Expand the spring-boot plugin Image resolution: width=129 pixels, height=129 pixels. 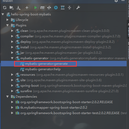[12, 86]
